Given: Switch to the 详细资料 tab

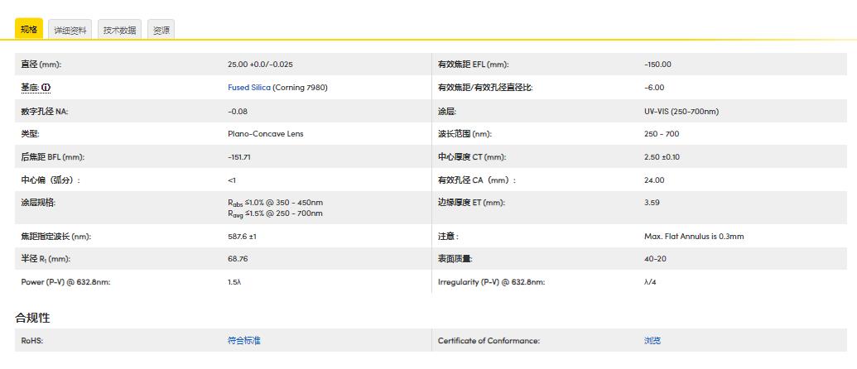Looking at the screenshot, I should click(70, 30).
